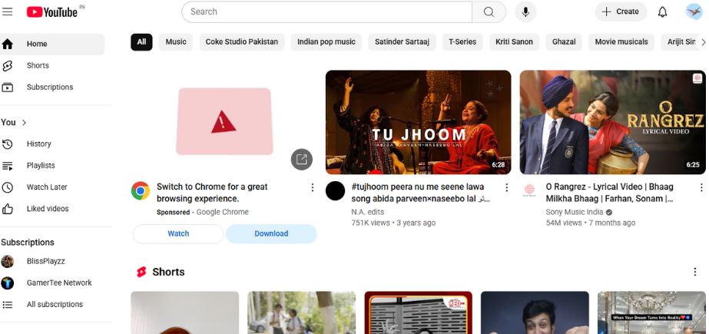
Task: Click the Home sidebar icon
Action: pos(7,44)
